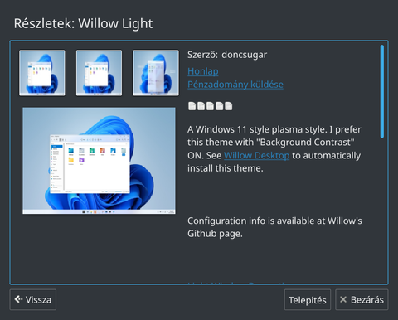Viewport: 398px width, 320px height.
Task: Click the title Részletek: Willow Light
Action: click(x=83, y=23)
